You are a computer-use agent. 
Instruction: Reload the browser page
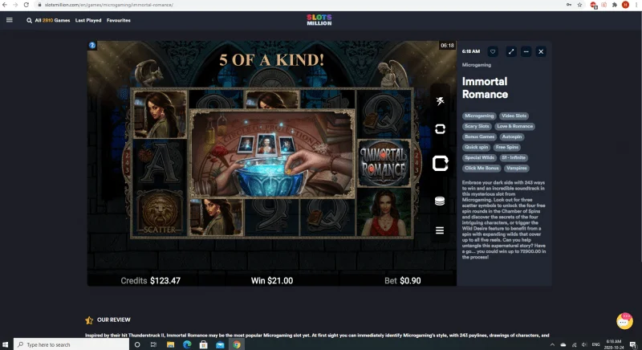[26, 5]
